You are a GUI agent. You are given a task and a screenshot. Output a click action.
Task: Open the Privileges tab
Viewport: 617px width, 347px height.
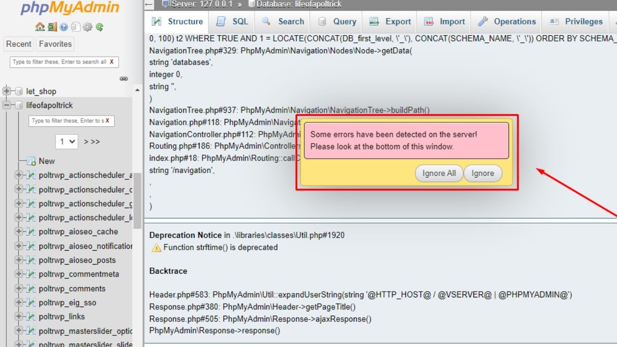pyautogui.click(x=576, y=22)
